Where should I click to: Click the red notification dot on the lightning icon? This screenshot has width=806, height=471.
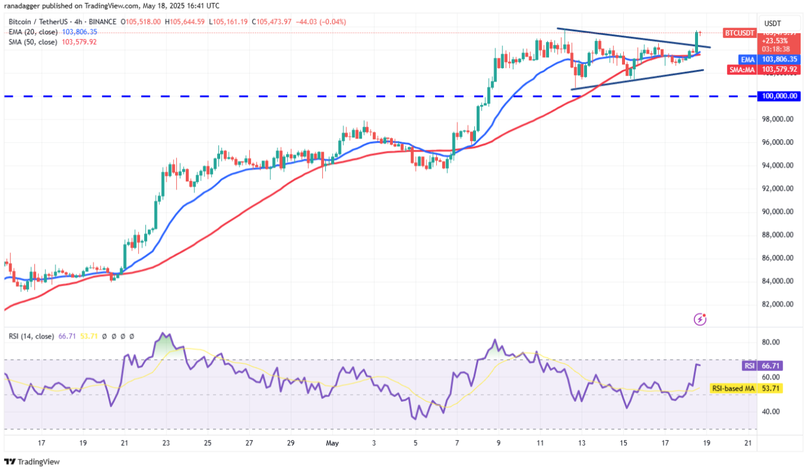point(705,315)
